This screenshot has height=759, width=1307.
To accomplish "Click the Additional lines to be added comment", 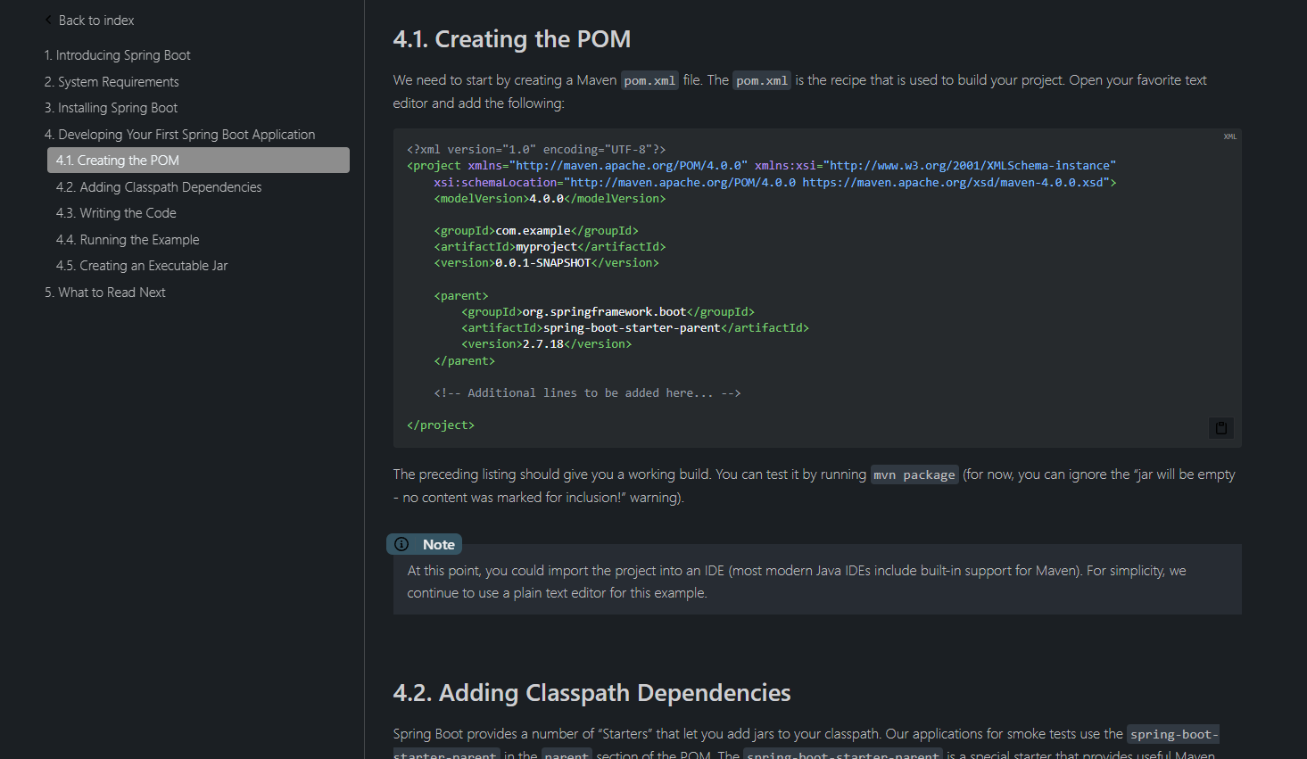I will [x=587, y=392].
